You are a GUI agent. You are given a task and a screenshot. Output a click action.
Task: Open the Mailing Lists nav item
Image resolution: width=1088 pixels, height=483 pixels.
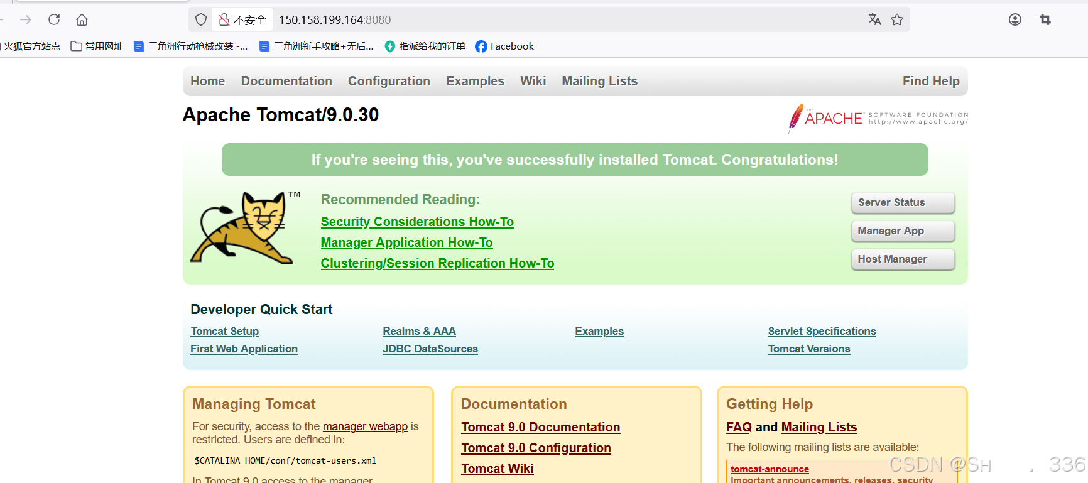[x=600, y=81]
